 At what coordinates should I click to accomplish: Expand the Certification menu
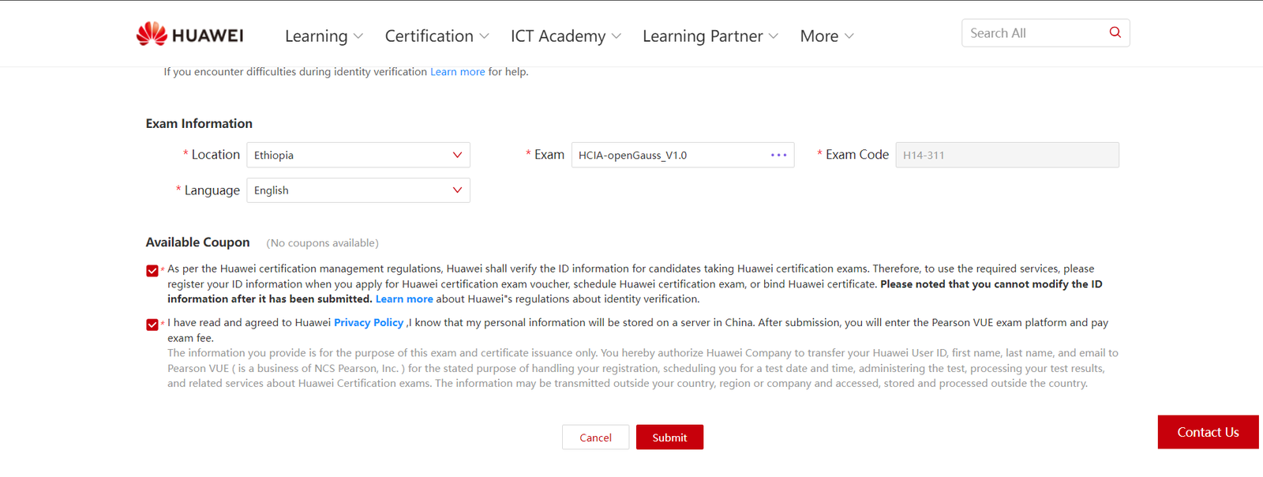pyautogui.click(x=437, y=36)
